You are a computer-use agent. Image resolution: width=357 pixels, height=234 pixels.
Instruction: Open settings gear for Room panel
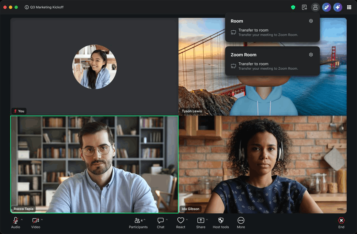click(311, 21)
